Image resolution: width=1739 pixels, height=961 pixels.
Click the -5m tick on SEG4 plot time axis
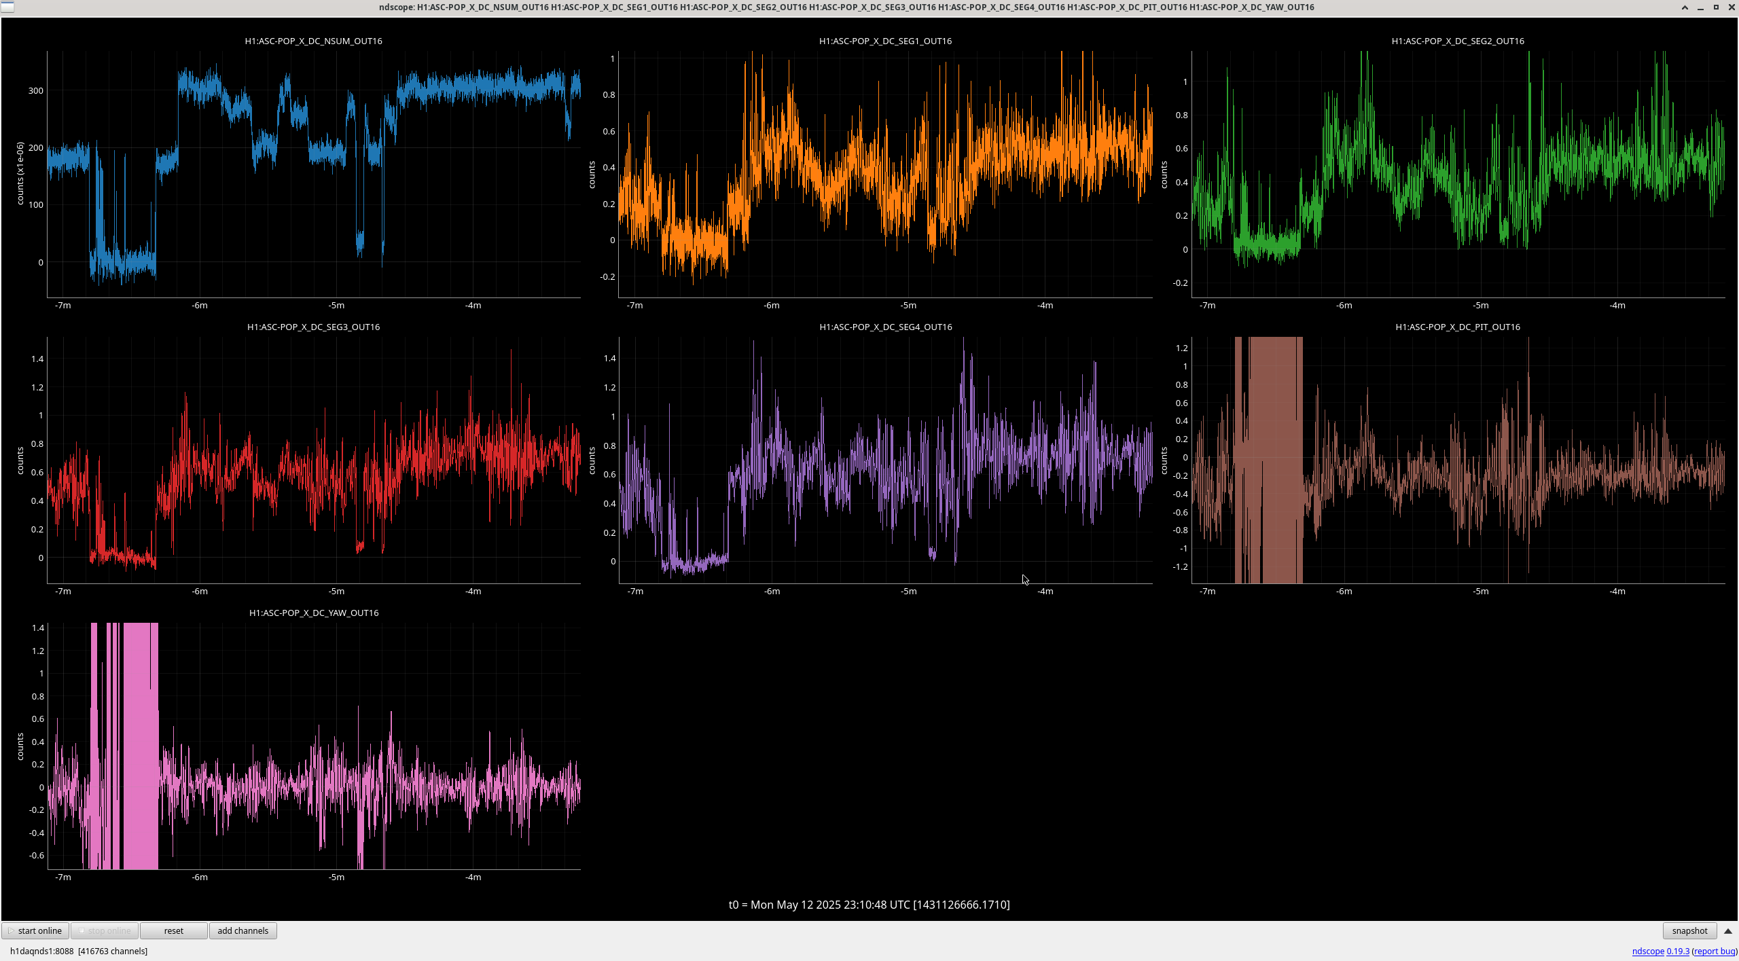909,592
